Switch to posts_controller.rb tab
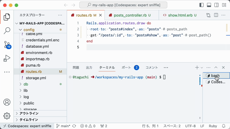This screenshot has height=129, width=230. [130, 15]
